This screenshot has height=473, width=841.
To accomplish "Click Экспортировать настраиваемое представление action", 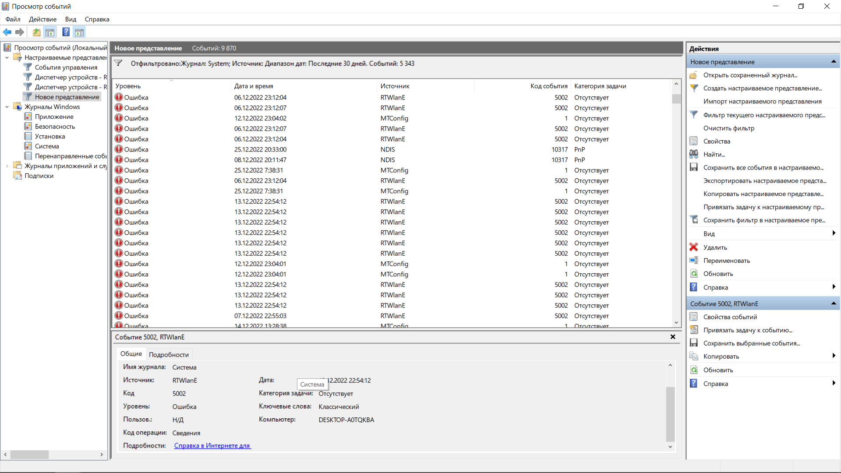I will click(x=765, y=181).
